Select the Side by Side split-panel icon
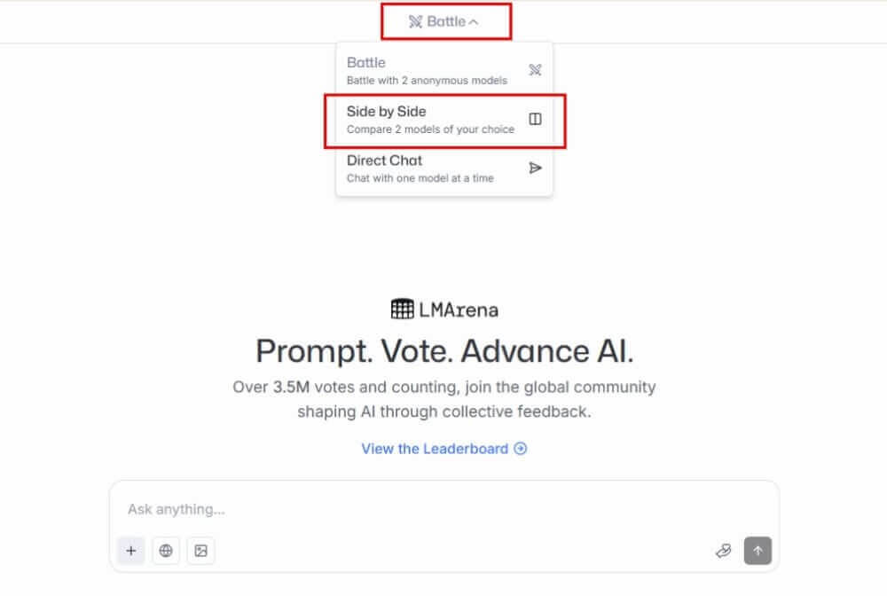887x596 pixels. 535,118
